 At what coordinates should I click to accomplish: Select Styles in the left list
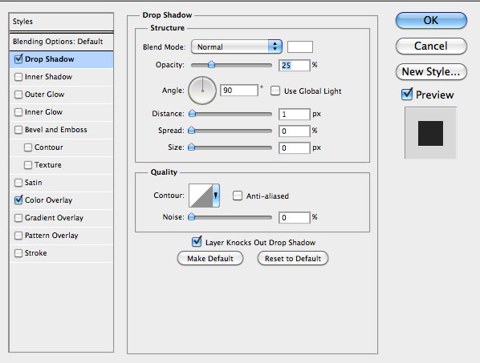[x=61, y=22]
